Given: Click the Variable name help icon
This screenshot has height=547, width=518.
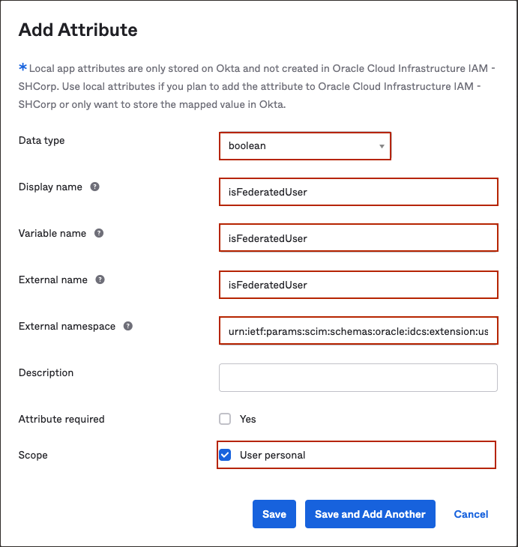Looking at the screenshot, I should tap(99, 233).
